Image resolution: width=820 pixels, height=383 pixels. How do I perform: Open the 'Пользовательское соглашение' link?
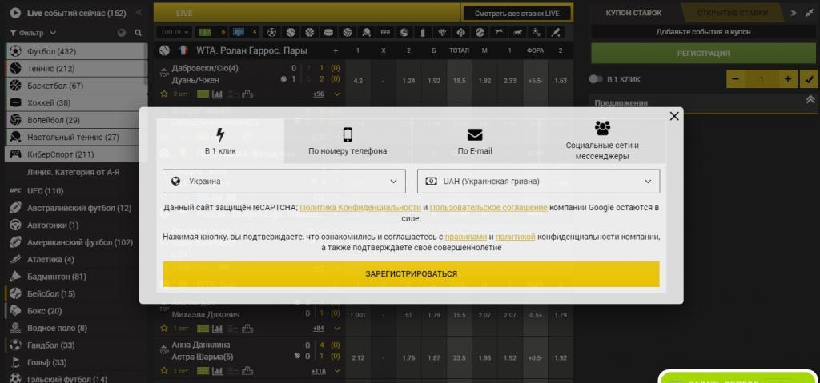pos(488,208)
